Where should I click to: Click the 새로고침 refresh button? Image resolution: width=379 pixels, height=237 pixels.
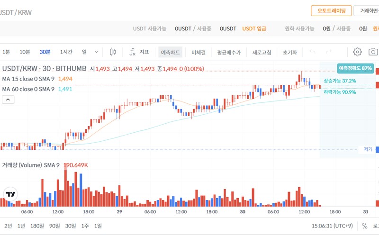click(262, 52)
